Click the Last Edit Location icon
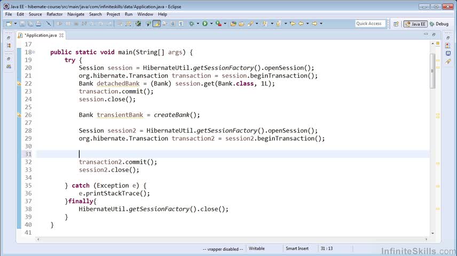This screenshot has width=457, height=256. (293, 23)
